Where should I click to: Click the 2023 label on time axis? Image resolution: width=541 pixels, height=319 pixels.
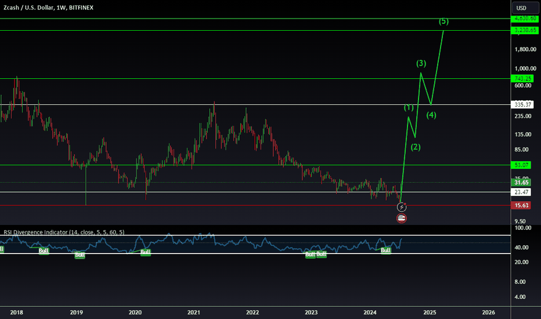click(311, 313)
